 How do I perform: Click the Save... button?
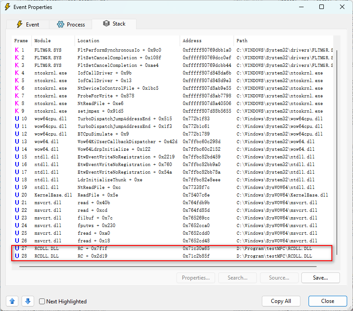pos(320,278)
